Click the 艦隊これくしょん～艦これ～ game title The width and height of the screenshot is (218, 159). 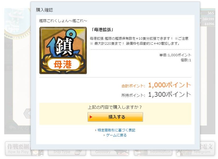tap(63, 21)
